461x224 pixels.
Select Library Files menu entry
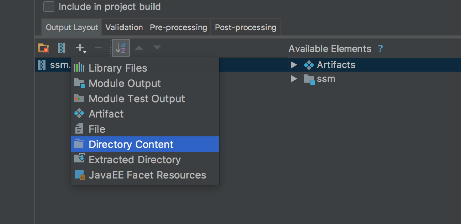point(145,68)
